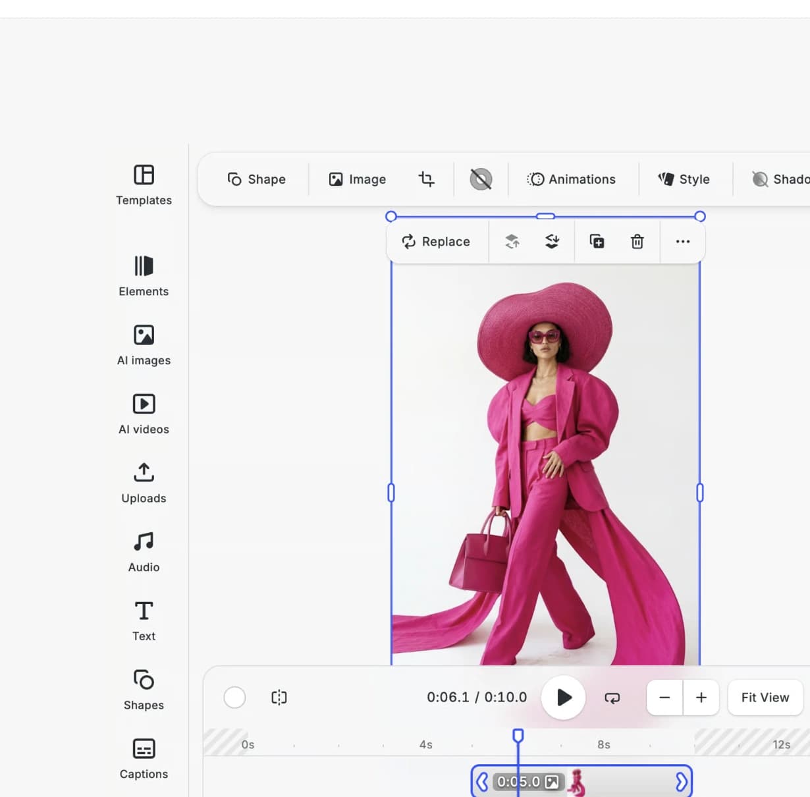Image resolution: width=810 pixels, height=797 pixels.
Task: Click the round record circle in timeline bar
Action: tap(234, 697)
